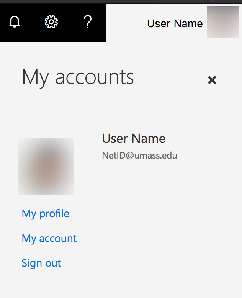Click the User Name above the email
Image resolution: width=242 pixels, height=298 pixels.
pos(134,139)
